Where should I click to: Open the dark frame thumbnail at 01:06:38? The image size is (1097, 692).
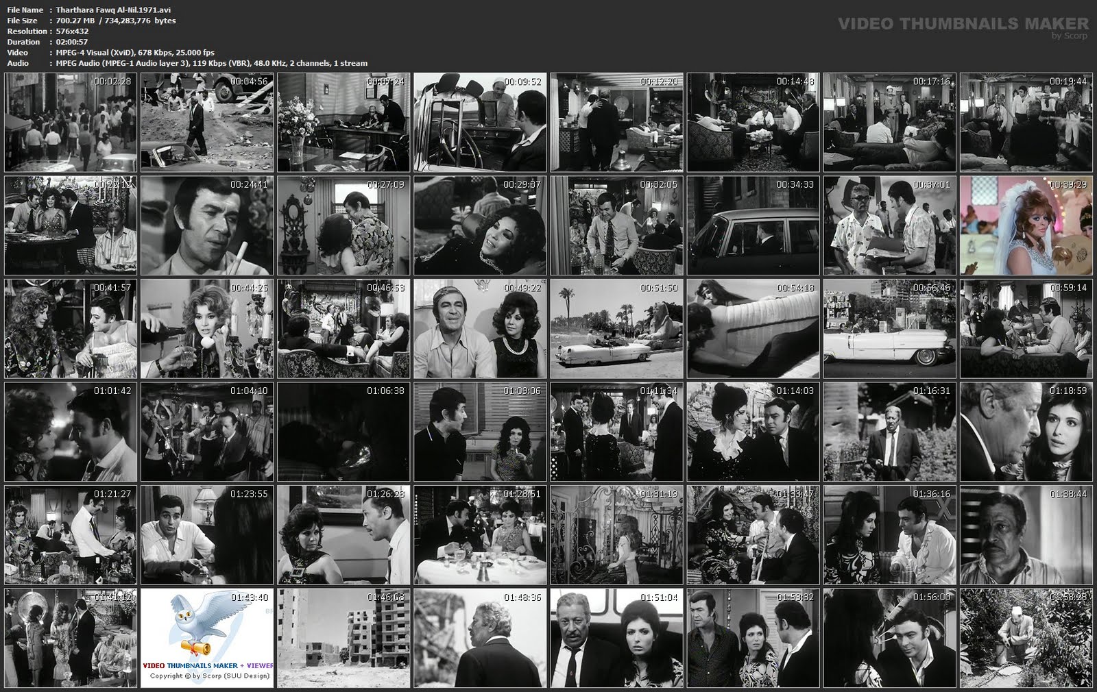point(343,432)
